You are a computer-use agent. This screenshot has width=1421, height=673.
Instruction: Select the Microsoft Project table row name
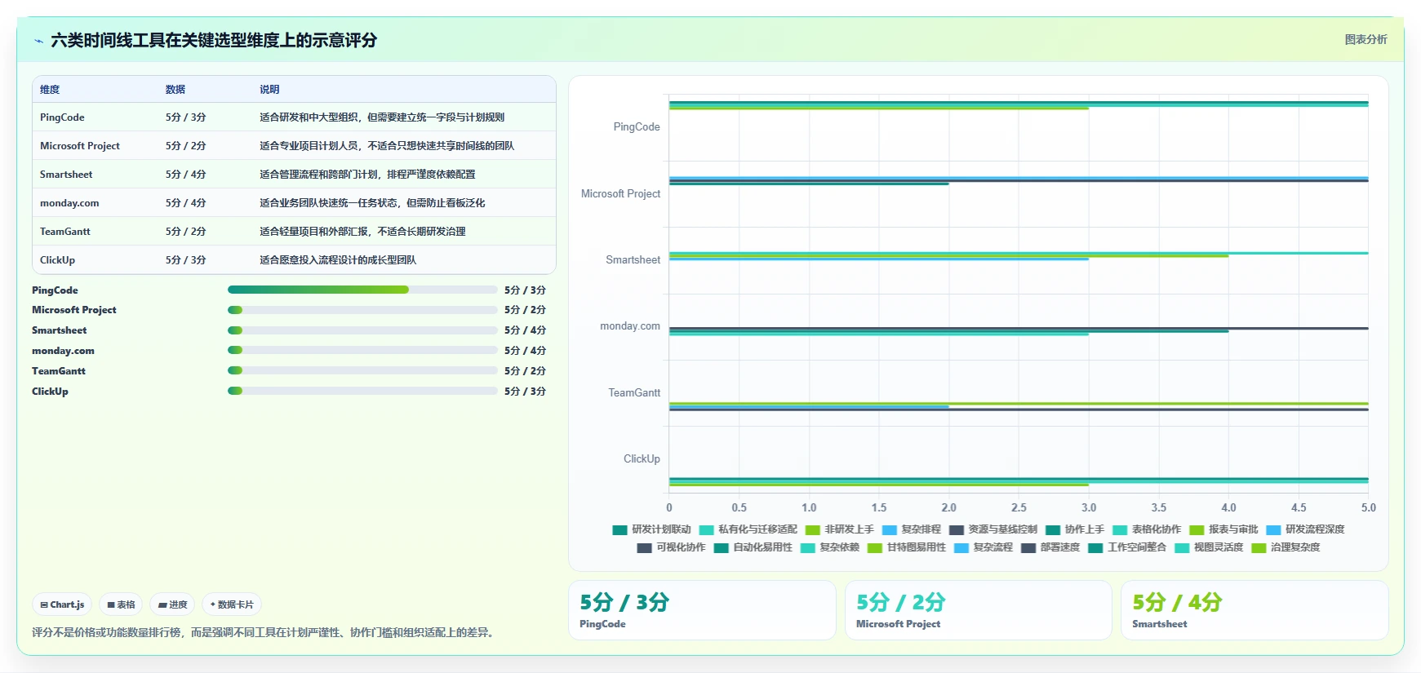click(x=80, y=146)
